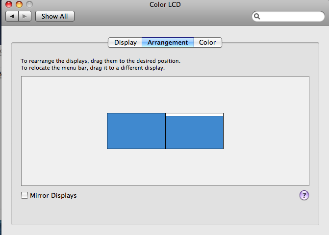The image size is (329, 235).
Task: Click the white menu bar strip on display
Action: pos(194,114)
